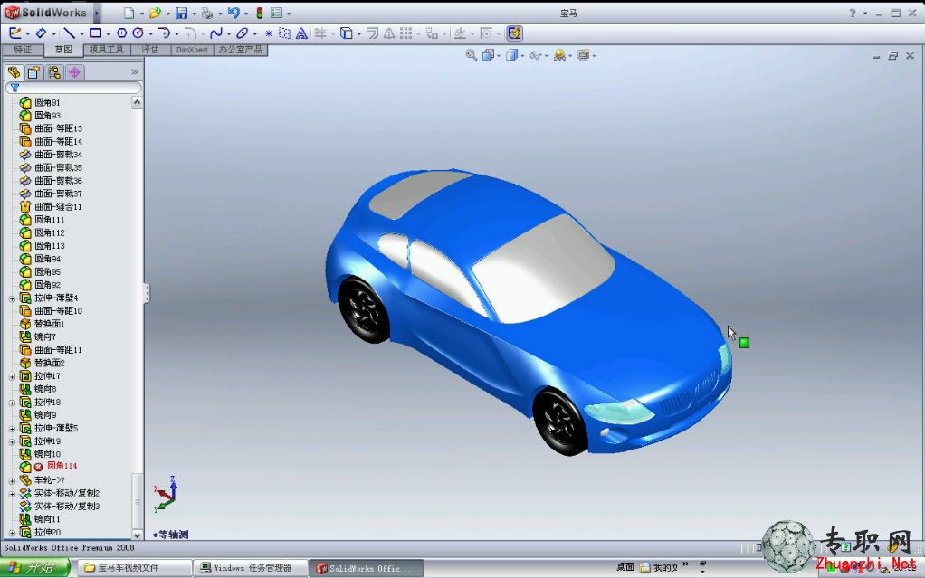
Task: Expand the 拉伸19 tree node
Action: (x=12, y=441)
